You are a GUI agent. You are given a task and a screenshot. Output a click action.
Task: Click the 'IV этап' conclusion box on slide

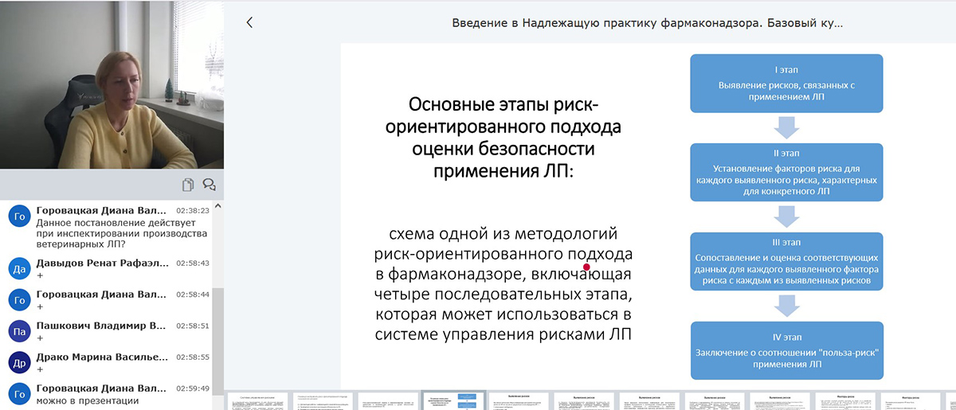(786, 351)
